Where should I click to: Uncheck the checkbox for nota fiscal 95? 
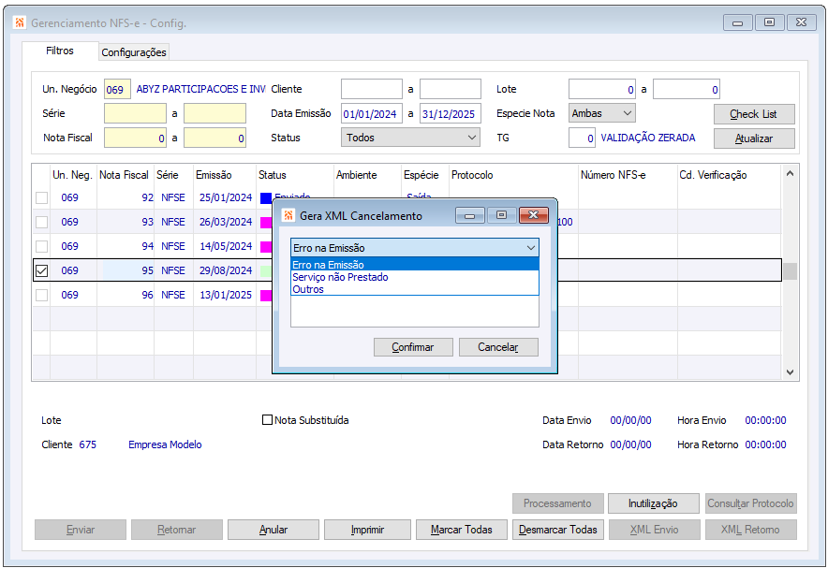tap(42, 270)
